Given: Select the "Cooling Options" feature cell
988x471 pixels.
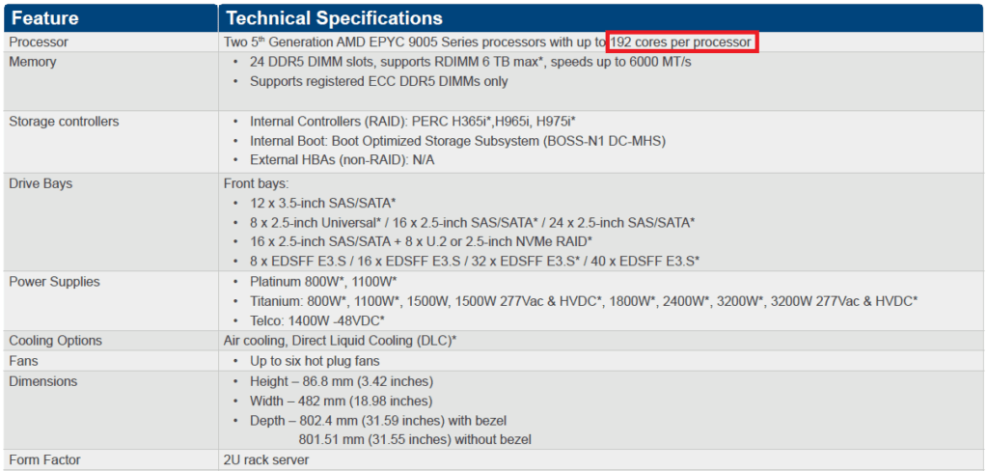Looking at the screenshot, I should tap(111, 341).
